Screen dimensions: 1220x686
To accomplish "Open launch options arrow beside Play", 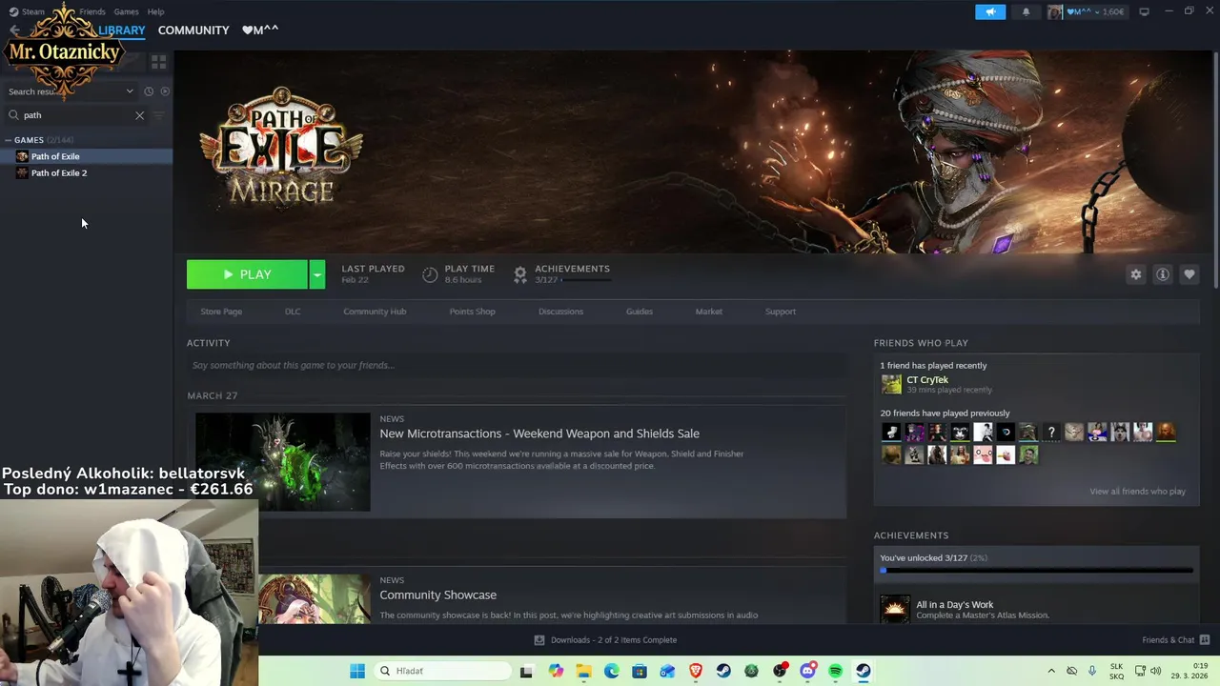I will coord(316,274).
